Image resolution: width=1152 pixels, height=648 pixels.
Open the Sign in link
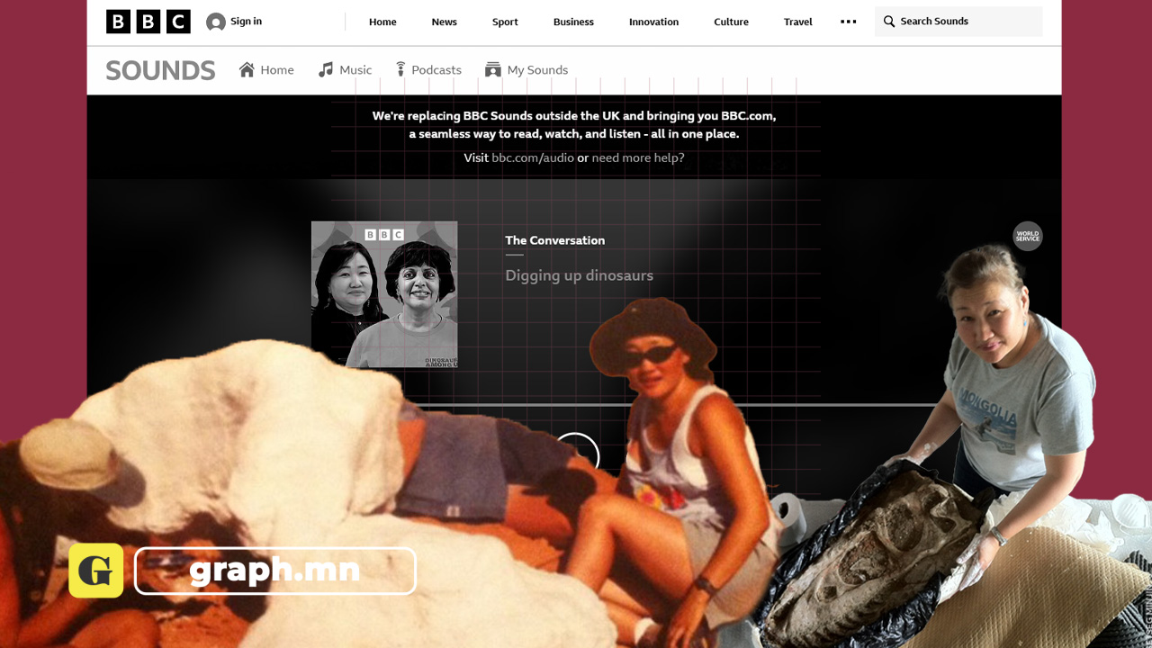click(246, 22)
